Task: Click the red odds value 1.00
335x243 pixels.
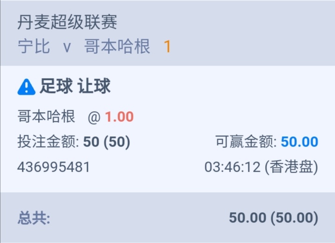Action: click(119, 117)
